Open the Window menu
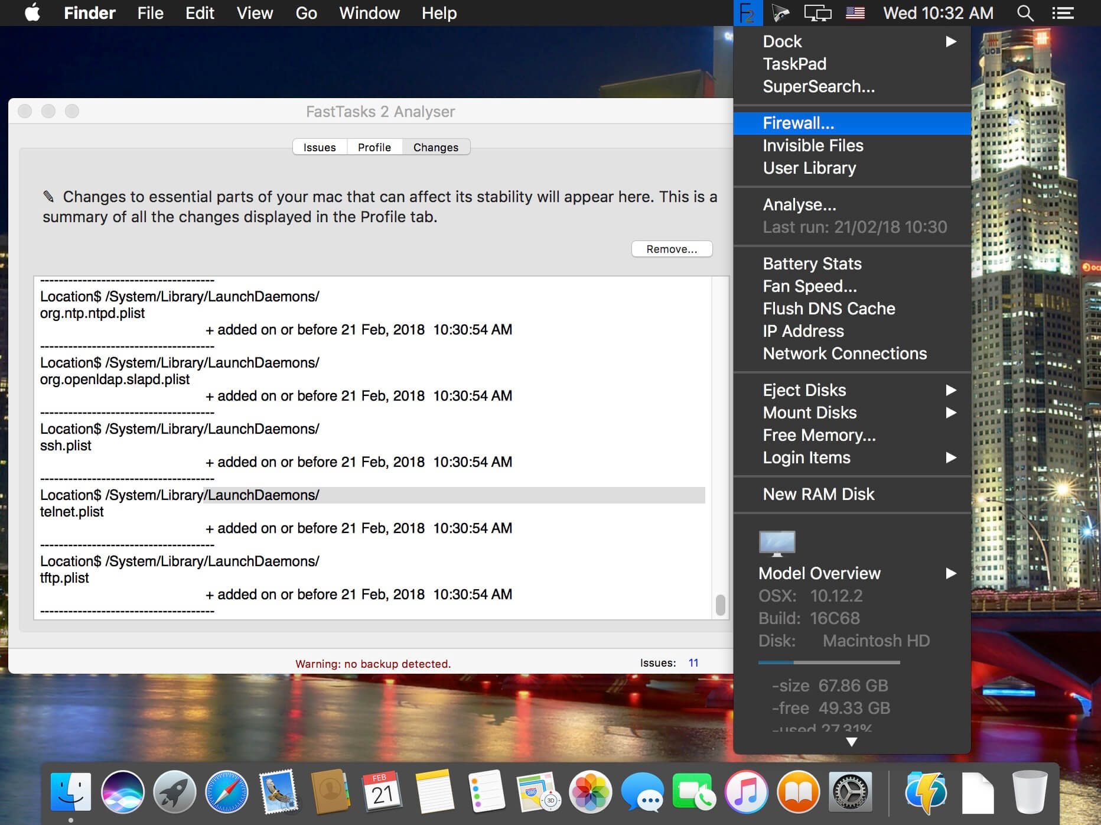 click(369, 13)
